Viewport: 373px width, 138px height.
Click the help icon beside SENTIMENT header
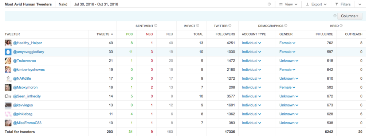coord(156,26)
